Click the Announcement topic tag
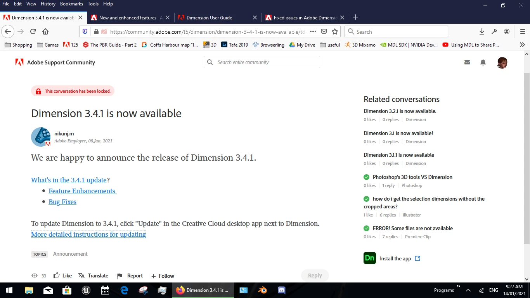The height and width of the screenshot is (298, 530). [70, 254]
